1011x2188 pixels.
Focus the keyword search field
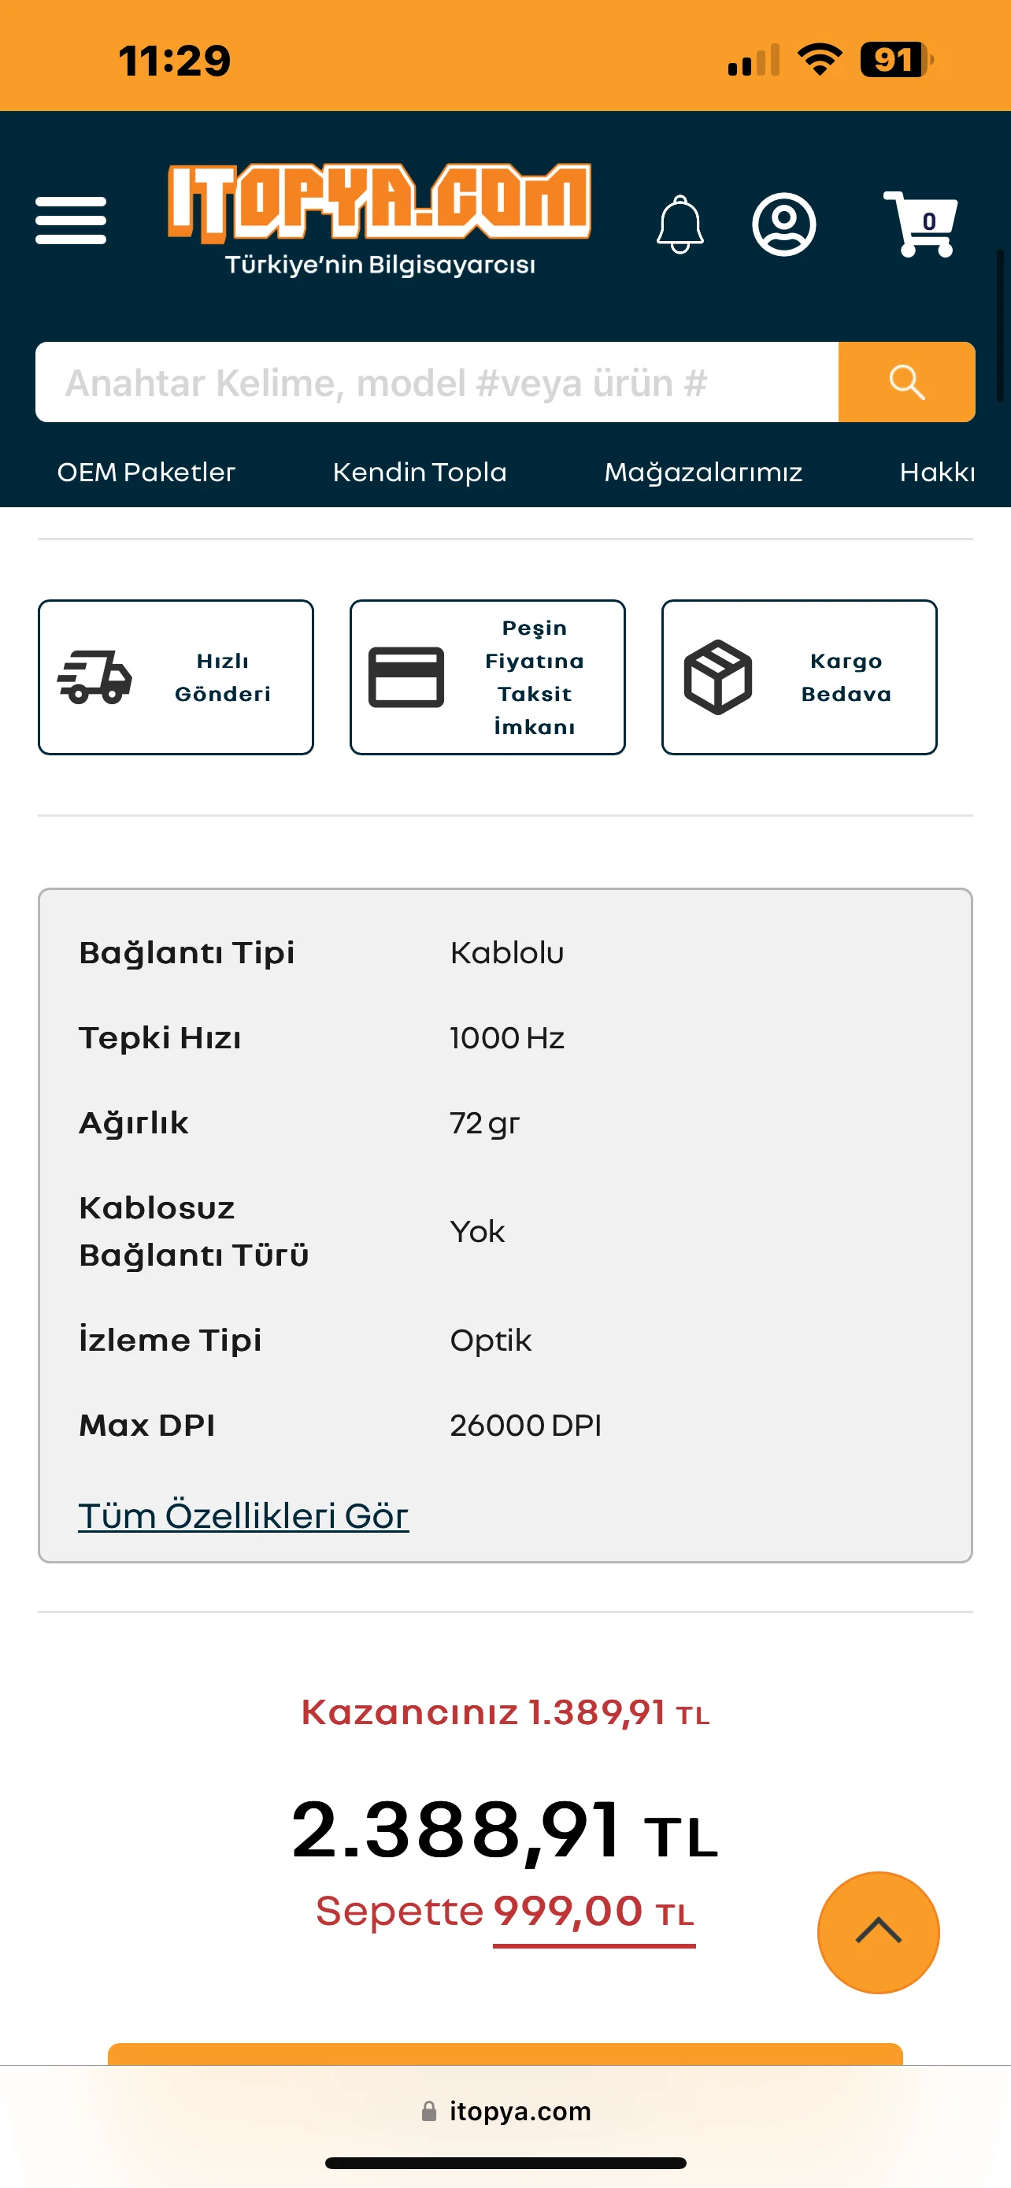tap(436, 382)
